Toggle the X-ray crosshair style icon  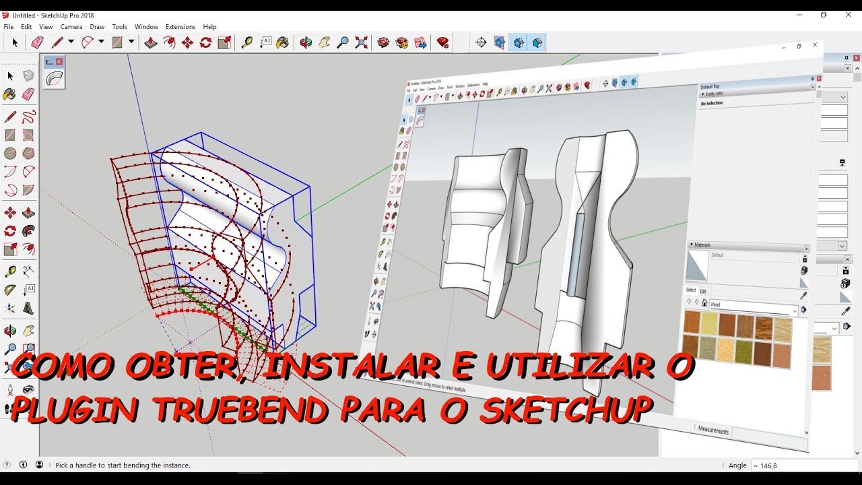point(481,43)
